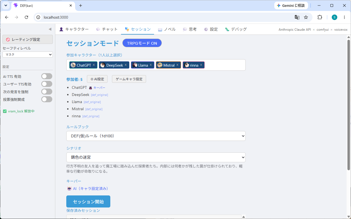The image size is (351, 219).
Task: Click Anthropic Claude API status label
Action: pyautogui.click(x=295, y=30)
